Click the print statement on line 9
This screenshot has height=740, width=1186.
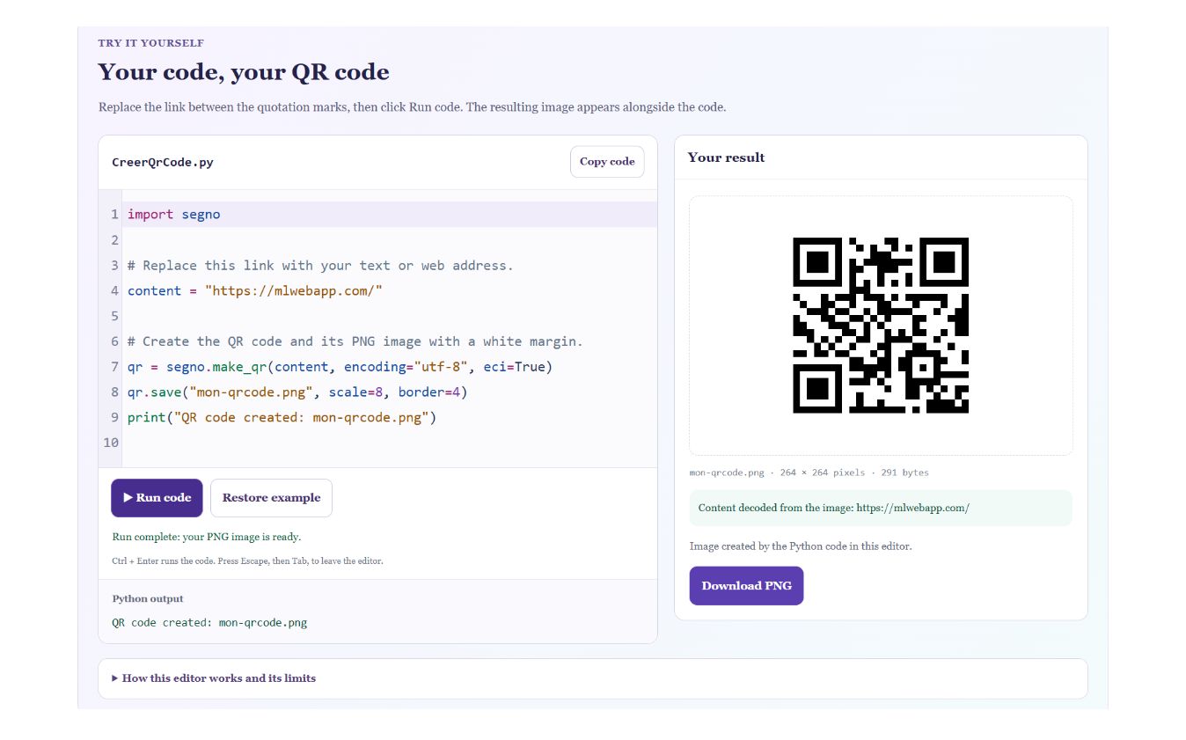tap(282, 418)
